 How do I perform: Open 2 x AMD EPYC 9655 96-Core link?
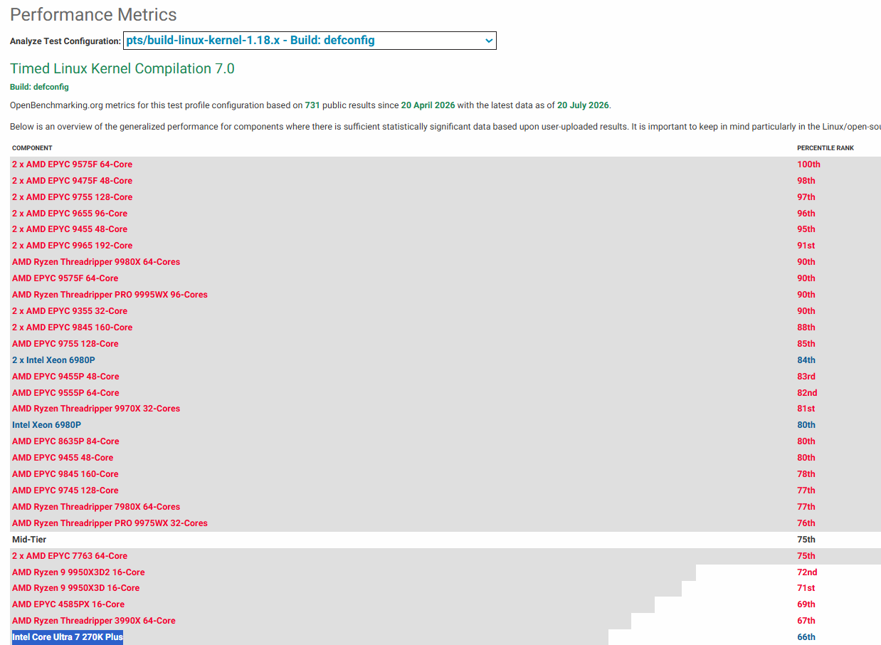70,214
